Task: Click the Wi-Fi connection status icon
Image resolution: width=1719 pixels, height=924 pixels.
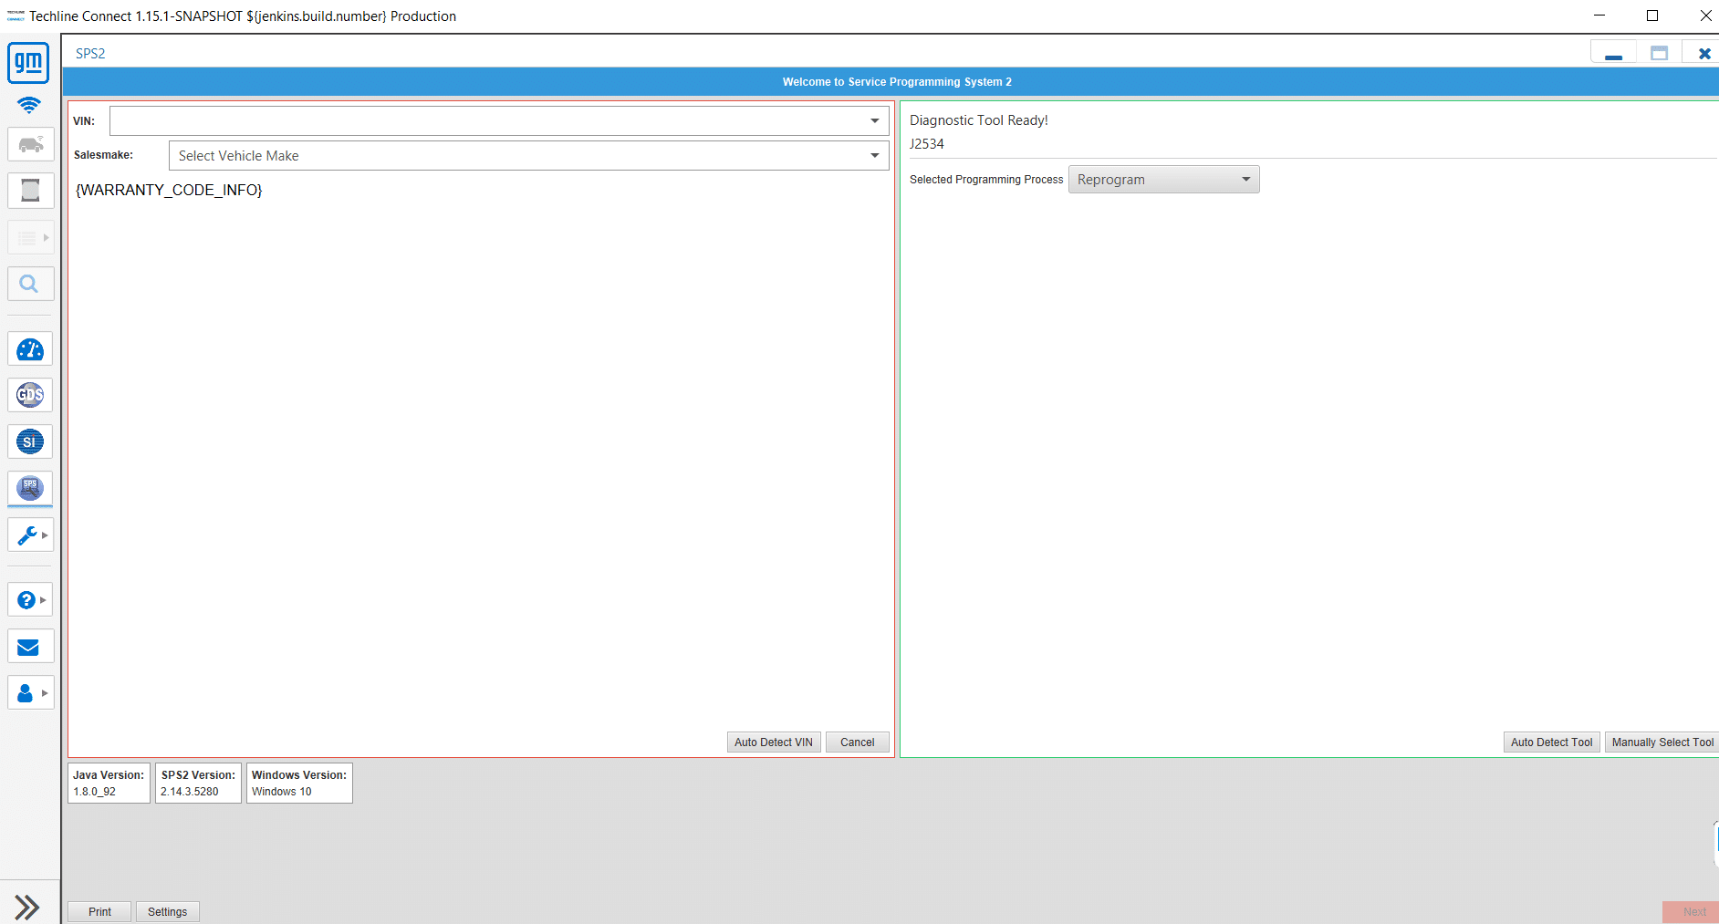Action: tap(29, 106)
